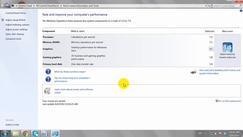
Task: Open File Explorer from the taskbar
Action: click(x=16, y=134)
